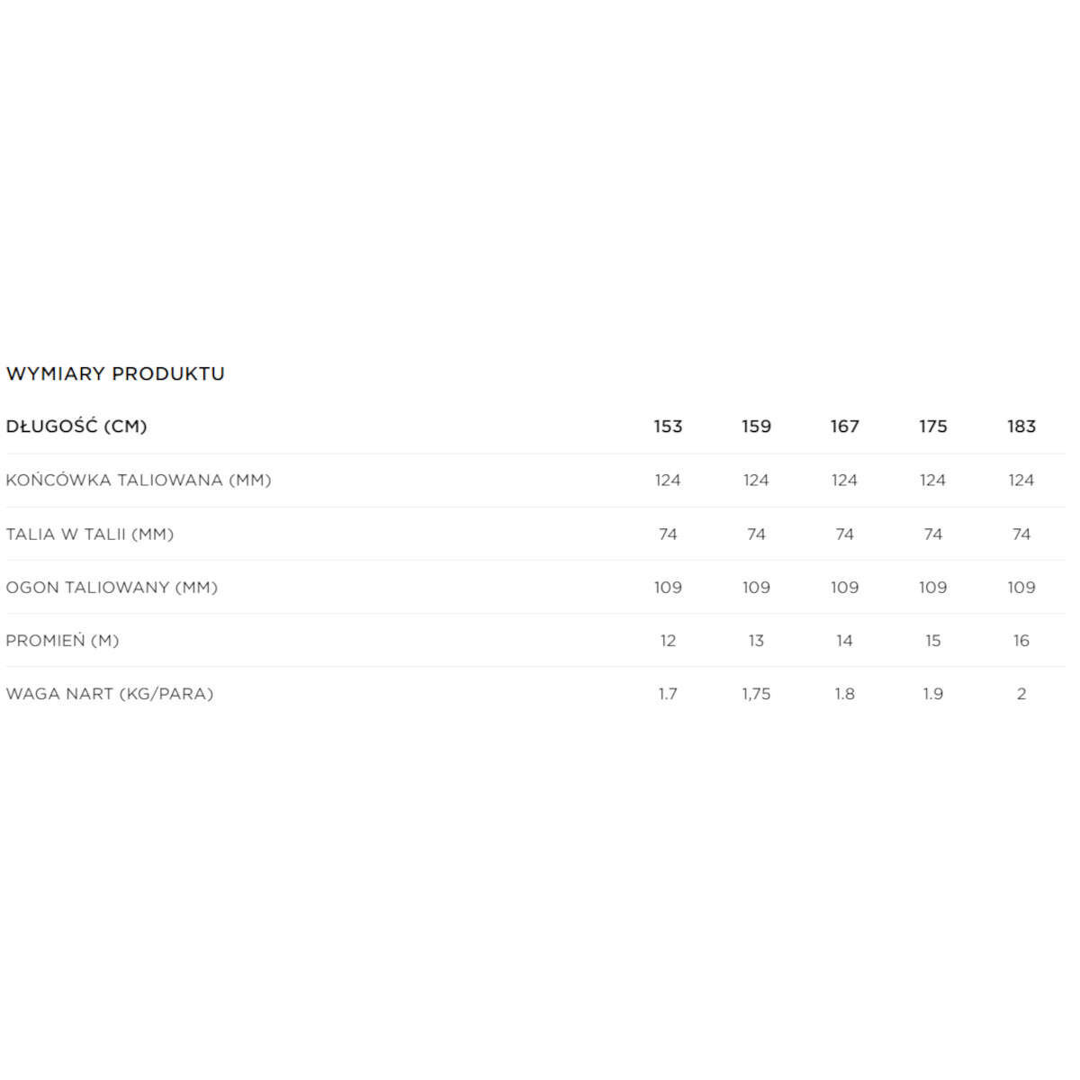The height and width of the screenshot is (1080, 1080).
Task: Click the 183 length column header
Action: [x=1021, y=427]
